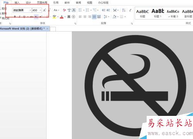The image size is (193, 139).
Task: Open the bullet list dropdown arrow
Action: [x=84, y=10]
